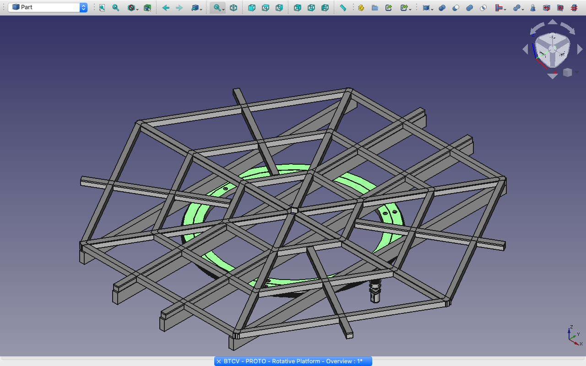Open the Part workbench selector dropdown

click(x=48, y=7)
